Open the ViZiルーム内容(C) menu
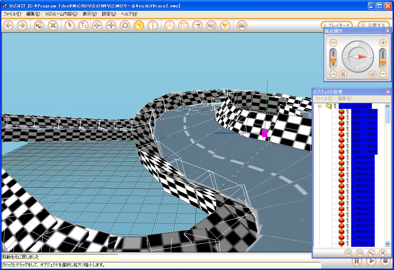The width and height of the screenshot is (394, 270). point(61,14)
